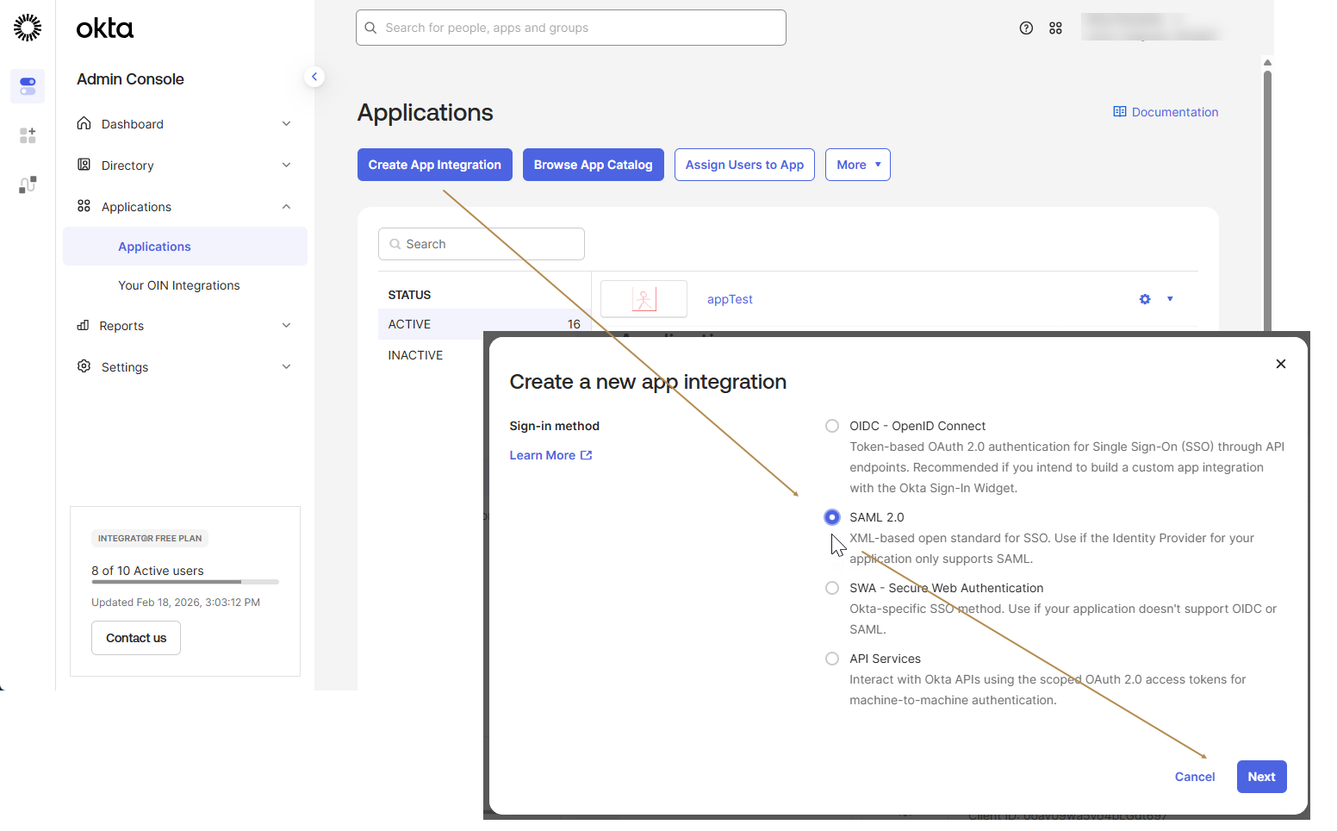Click the gear icon for appTest
This screenshot has height=831, width=1337.
tap(1145, 299)
